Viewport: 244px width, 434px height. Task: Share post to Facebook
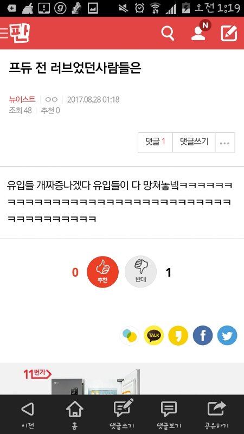click(x=203, y=335)
